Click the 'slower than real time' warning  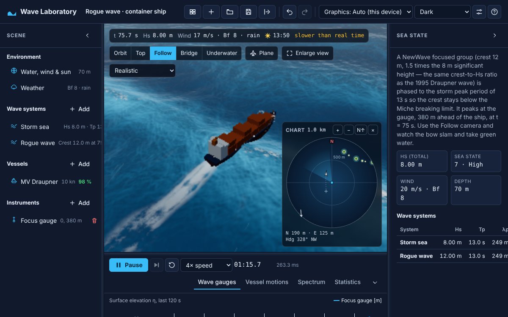coord(329,36)
